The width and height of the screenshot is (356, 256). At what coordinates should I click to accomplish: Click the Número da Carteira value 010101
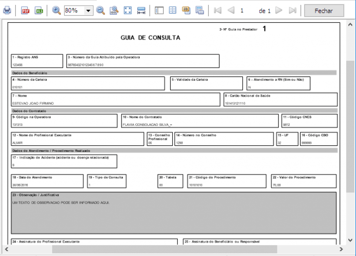17,87
